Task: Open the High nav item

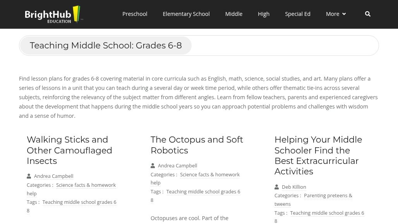Action: pyautogui.click(x=264, y=14)
